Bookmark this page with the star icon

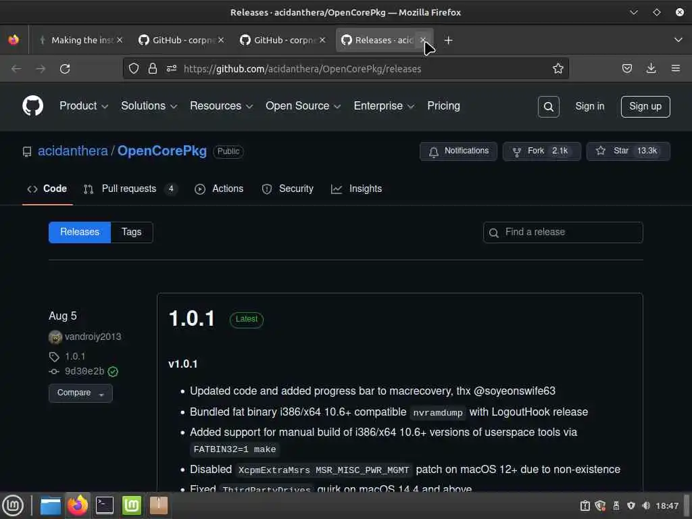coord(558,68)
